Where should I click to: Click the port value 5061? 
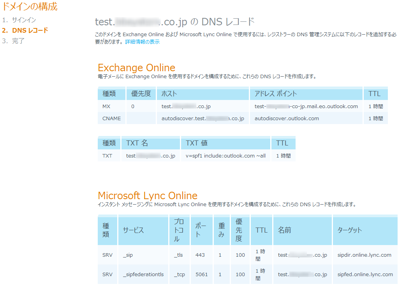pos(202,274)
